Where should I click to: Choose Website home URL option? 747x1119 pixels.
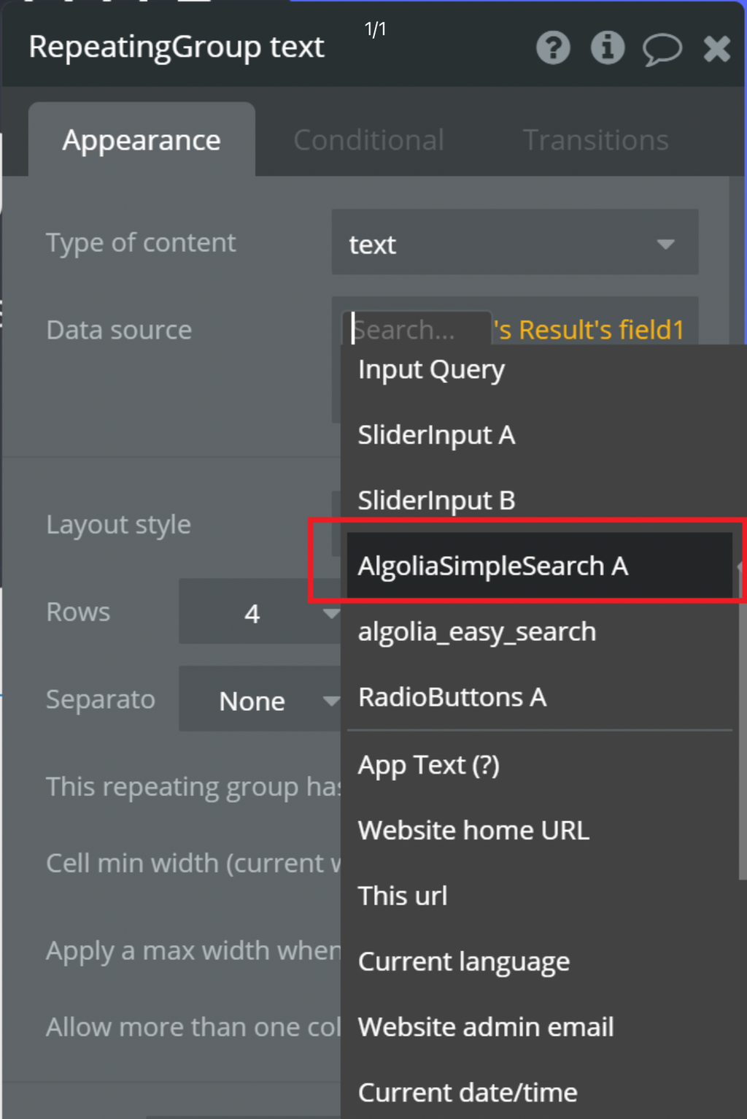[x=473, y=831]
